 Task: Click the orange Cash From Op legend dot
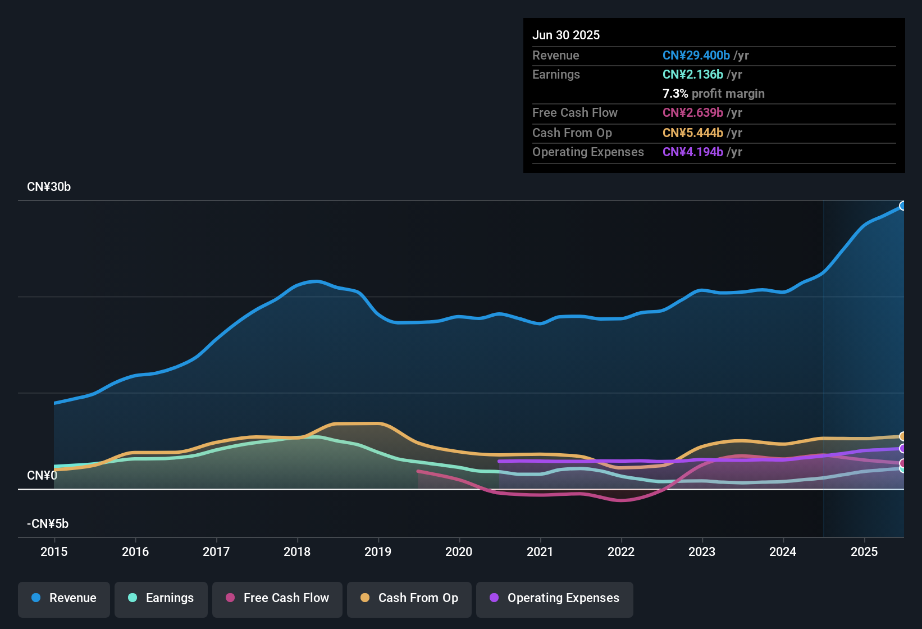(x=364, y=598)
